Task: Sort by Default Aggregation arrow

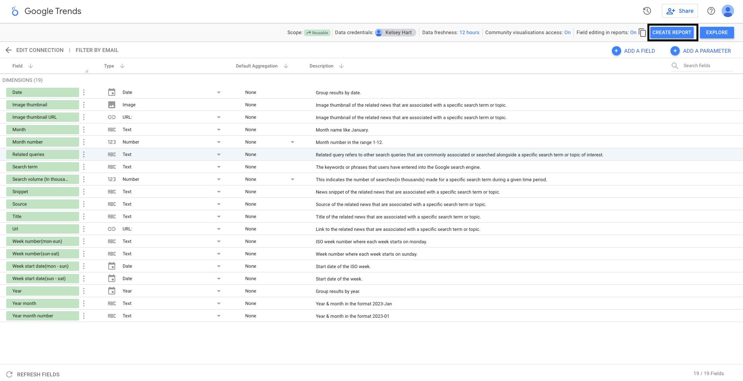Action: [x=286, y=66]
